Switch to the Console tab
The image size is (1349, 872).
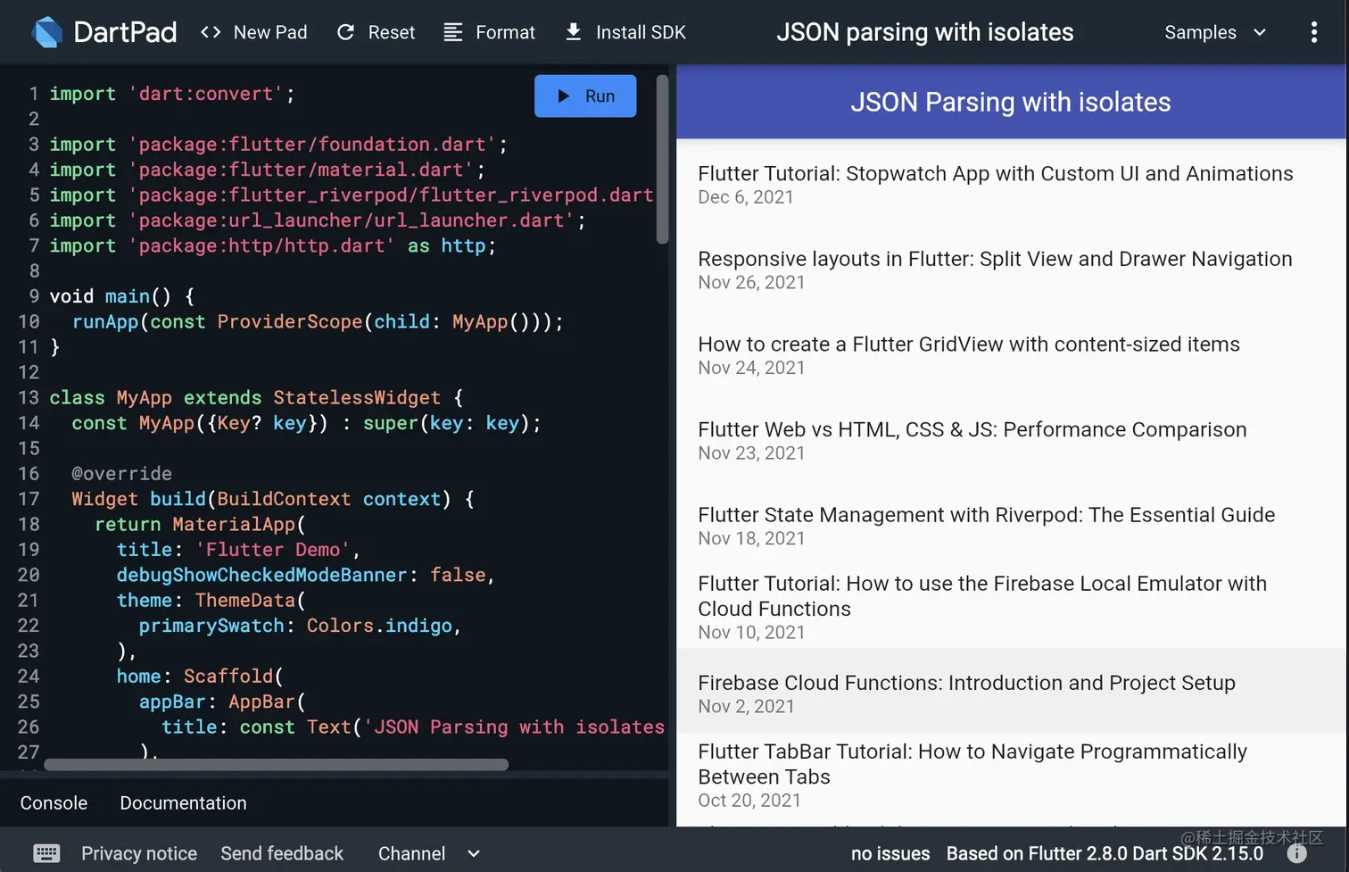point(54,802)
